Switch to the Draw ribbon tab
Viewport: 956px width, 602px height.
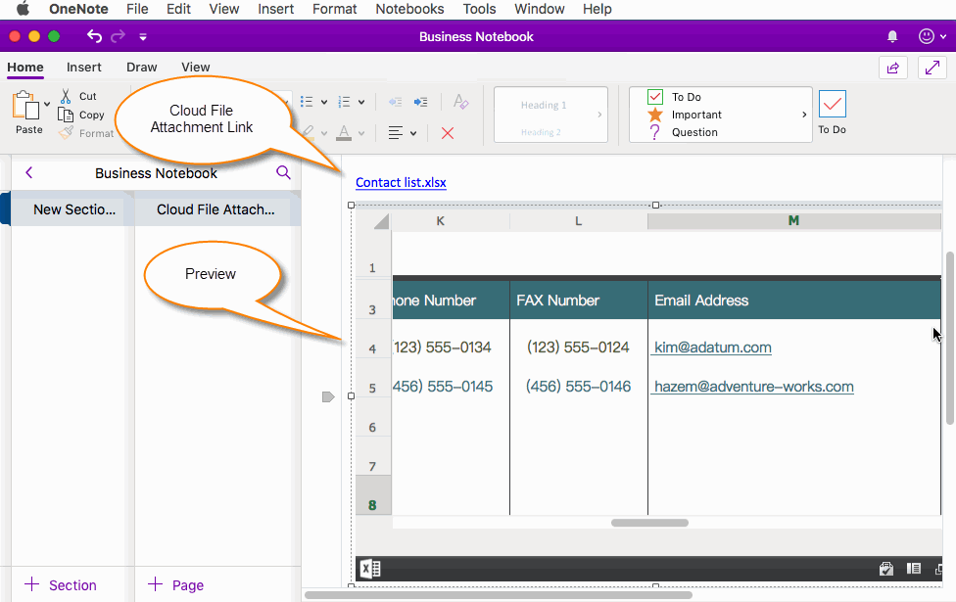(x=141, y=67)
